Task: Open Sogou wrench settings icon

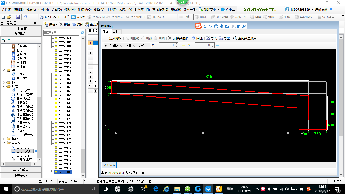Action: pos(244,26)
